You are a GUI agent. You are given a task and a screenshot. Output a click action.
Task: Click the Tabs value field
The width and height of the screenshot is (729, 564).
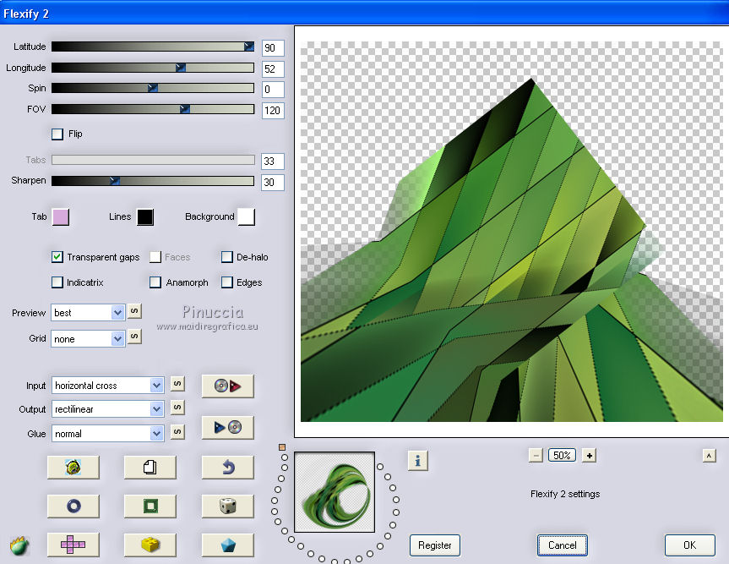(273, 162)
